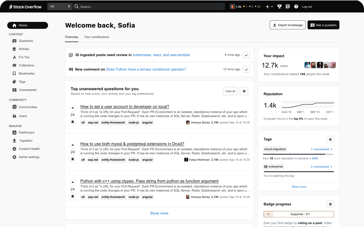Click the cloud-migration tag chip
Viewport: 364px width, 227px height.
click(275, 149)
